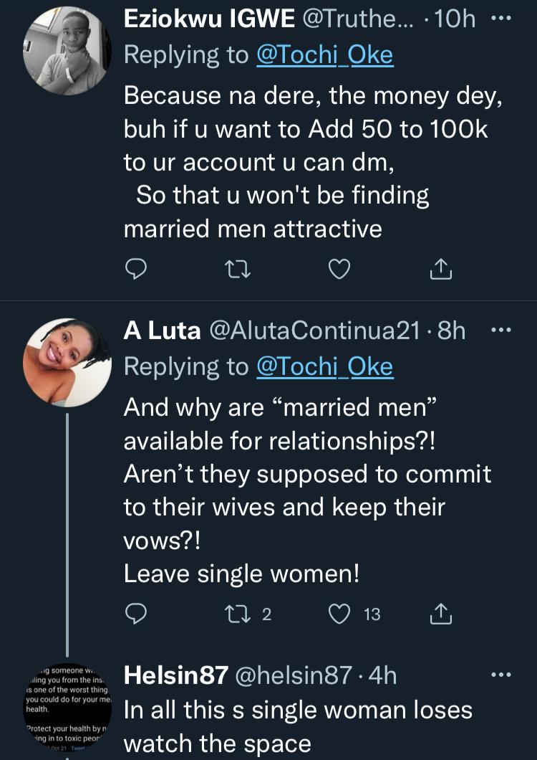Screen dimensions: 537x760
Task: Reply to A Luta's tweet
Action: point(136,614)
